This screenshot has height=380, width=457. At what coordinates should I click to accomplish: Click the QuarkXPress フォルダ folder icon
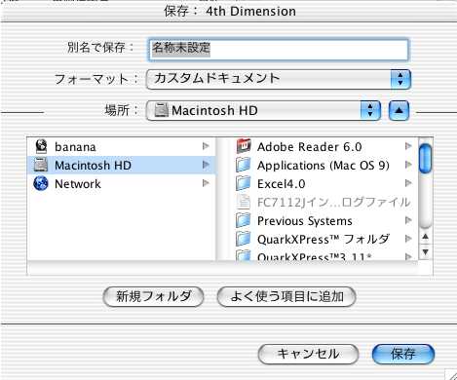(244, 239)
